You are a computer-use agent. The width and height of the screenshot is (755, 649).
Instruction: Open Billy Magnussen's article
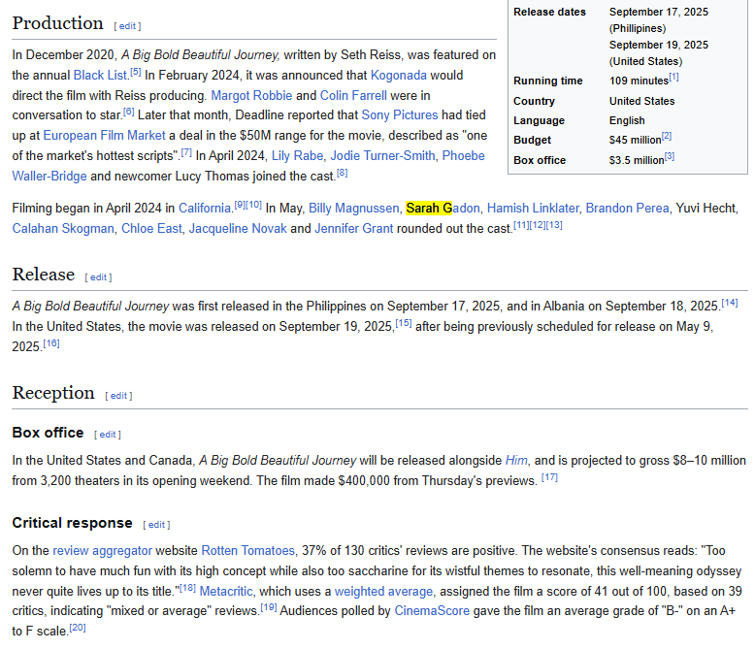click(x=354, y=208)
